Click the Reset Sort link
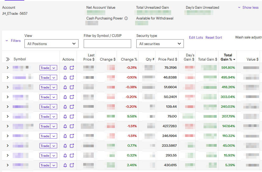This screenshot has height=172, width=262. pyautogui.click(x=214, y=38)
